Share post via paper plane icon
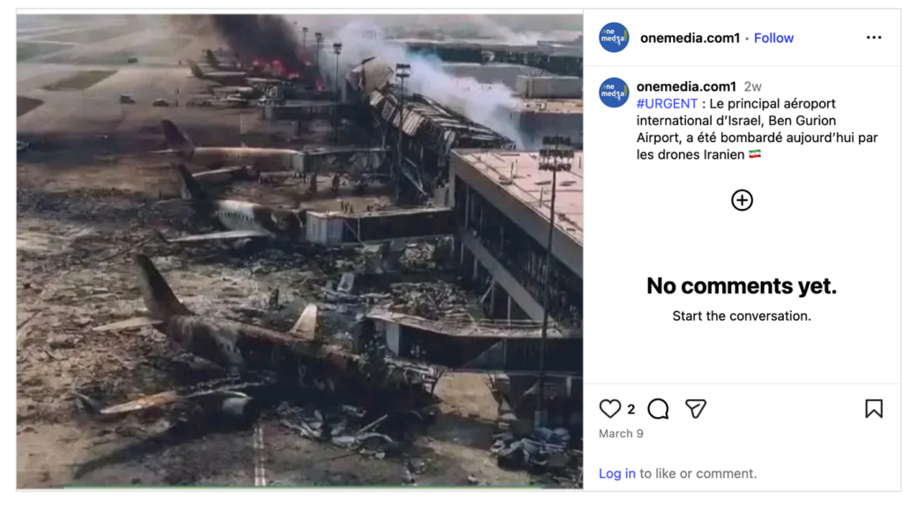The height and width of the screenshot is (506, 903). (695, 409)
